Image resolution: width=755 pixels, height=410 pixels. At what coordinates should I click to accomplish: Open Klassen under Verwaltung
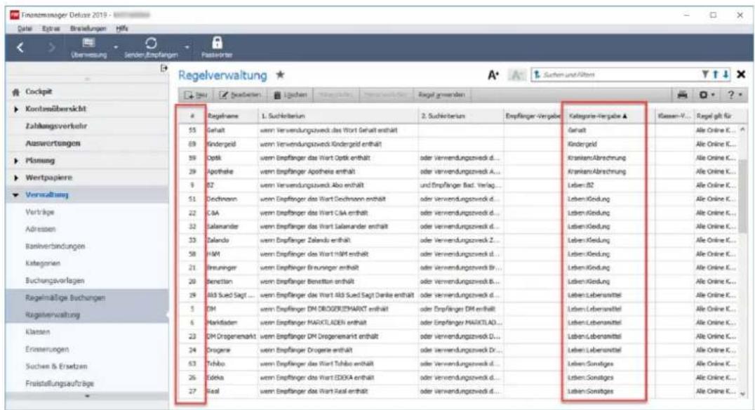(38, 333)
